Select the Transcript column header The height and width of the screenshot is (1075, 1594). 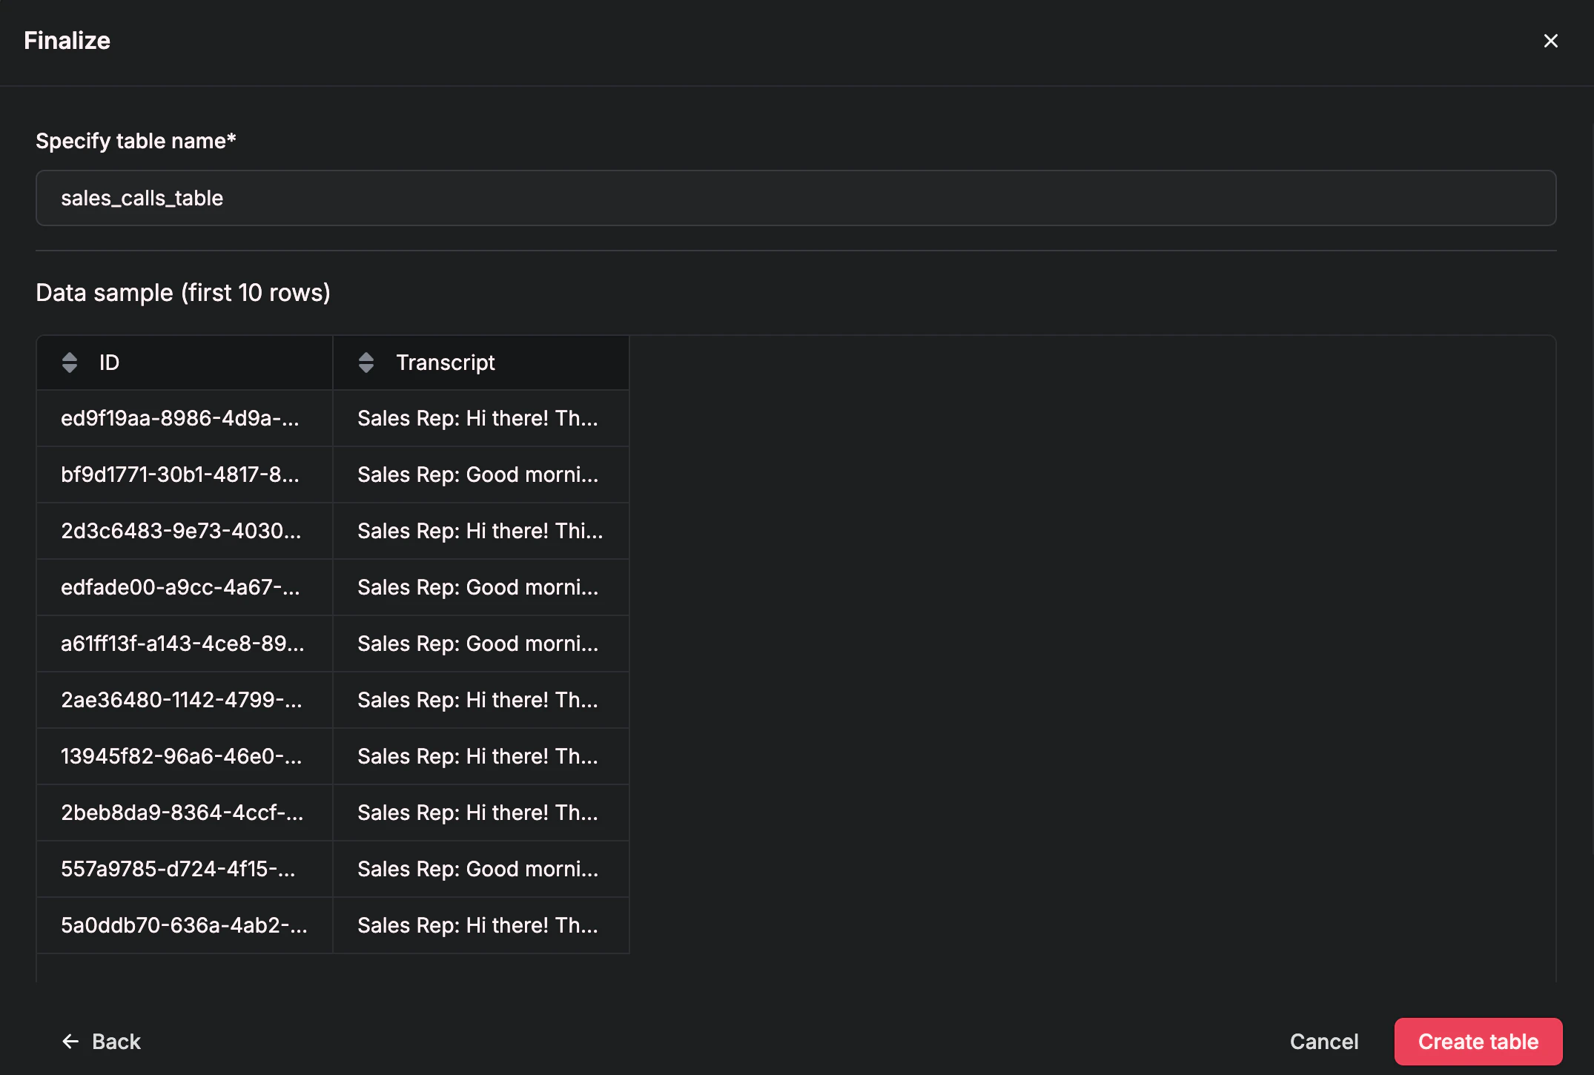[446, 363]
